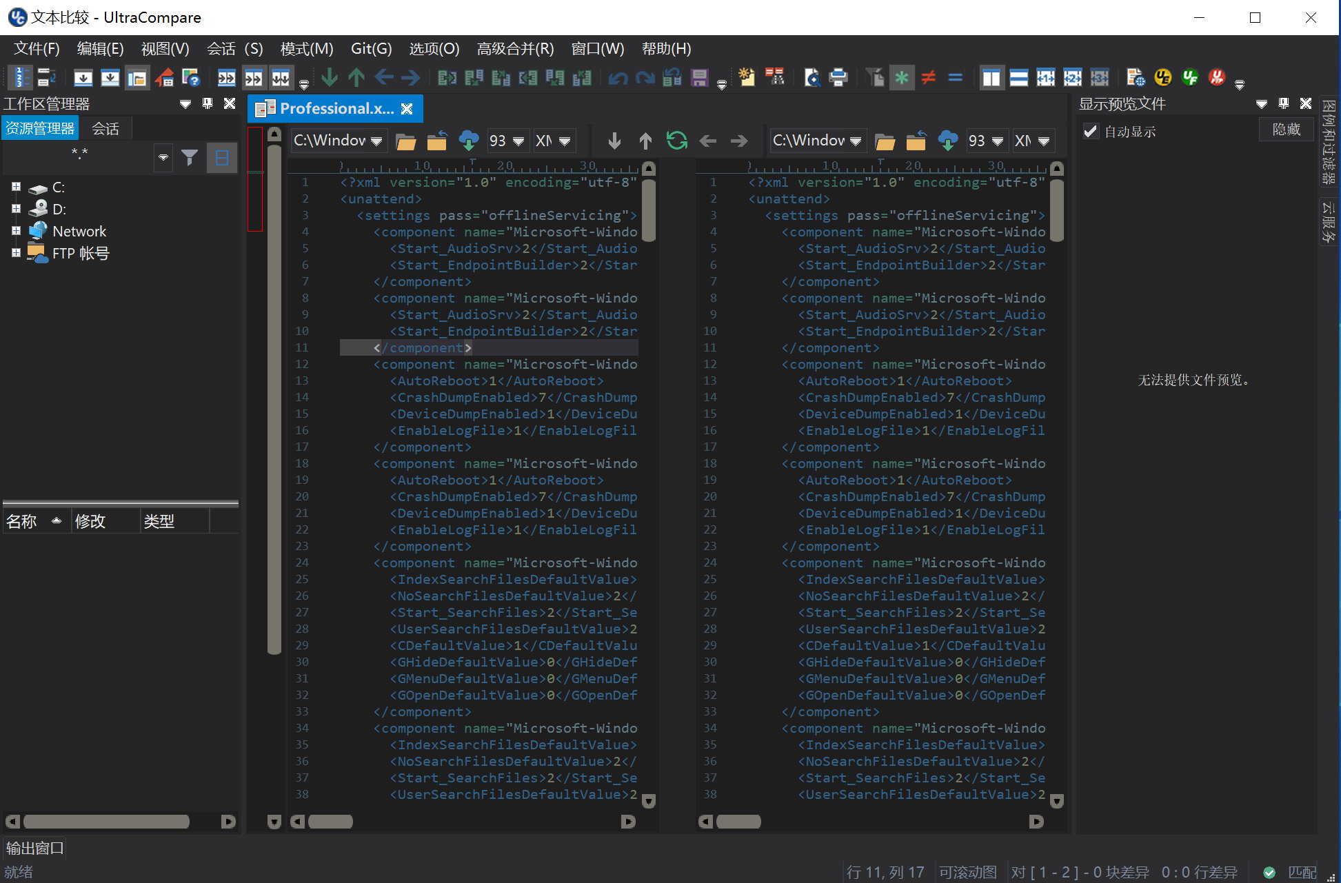Image resolution: width=1341 pixels, height=883 pixels.
Task: Click the filter funnel icon in workspace manager
Action: pos(190,158)
